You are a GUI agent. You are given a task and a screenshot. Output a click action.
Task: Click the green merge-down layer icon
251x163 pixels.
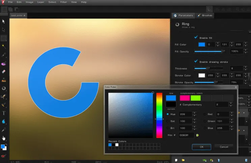coord(204,160)
